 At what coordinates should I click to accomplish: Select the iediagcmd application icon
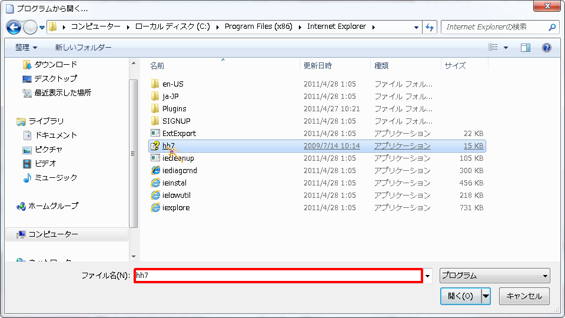[x=155, y=171]
